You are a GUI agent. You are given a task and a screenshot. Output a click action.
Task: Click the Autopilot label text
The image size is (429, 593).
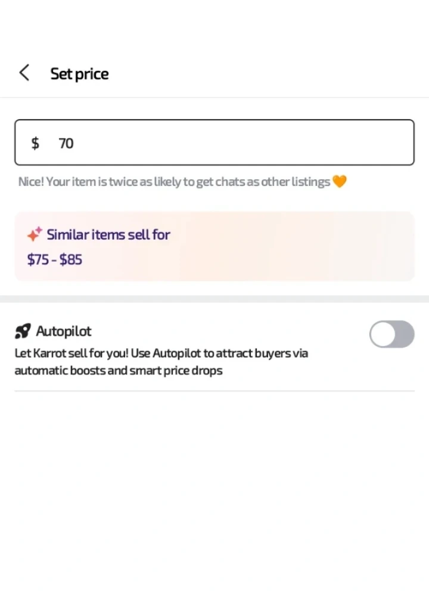[x=64, y=331]
